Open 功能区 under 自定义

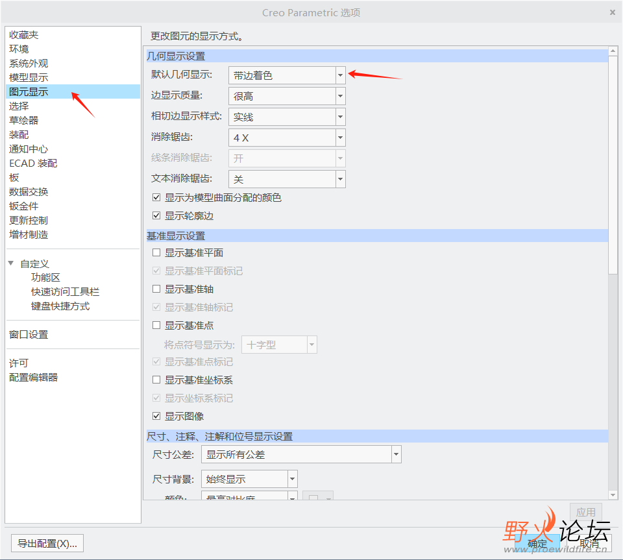pyautogui.click(x=45, y=278)
